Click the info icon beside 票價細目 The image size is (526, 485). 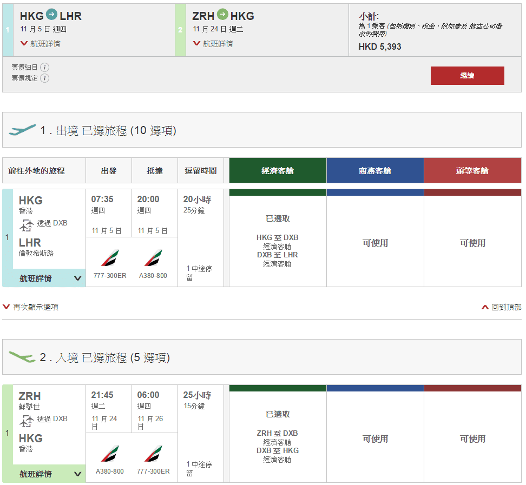[x=44, y=68]
